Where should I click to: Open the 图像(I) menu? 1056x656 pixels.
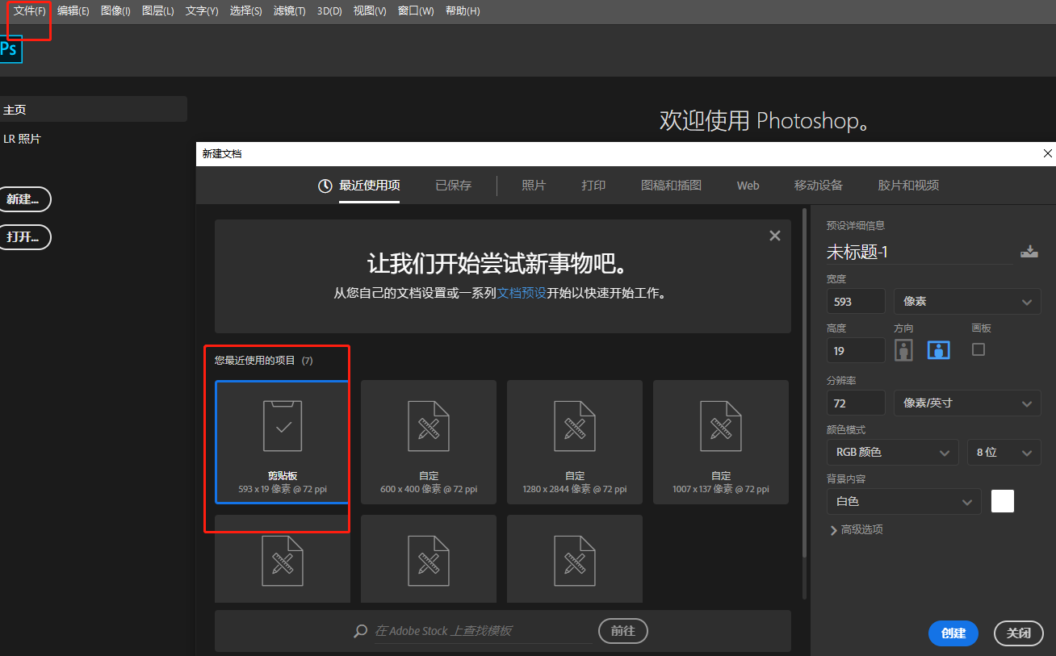115,11
